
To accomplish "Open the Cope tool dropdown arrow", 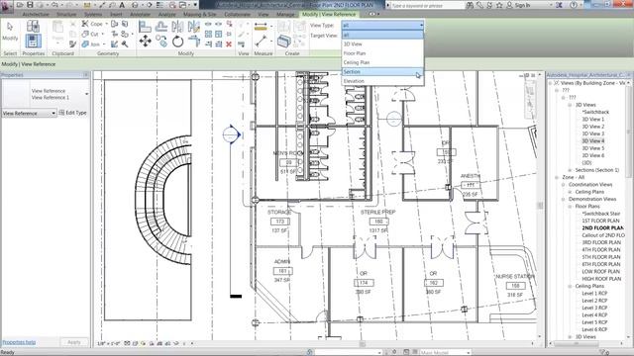I will point(106,24).
